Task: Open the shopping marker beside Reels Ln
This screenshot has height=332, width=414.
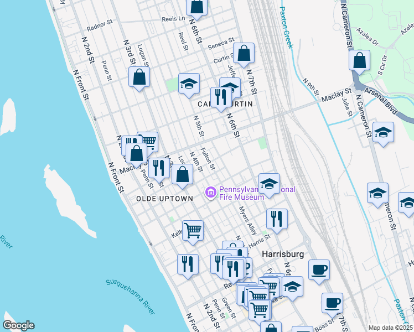Action: coord(196,7)
